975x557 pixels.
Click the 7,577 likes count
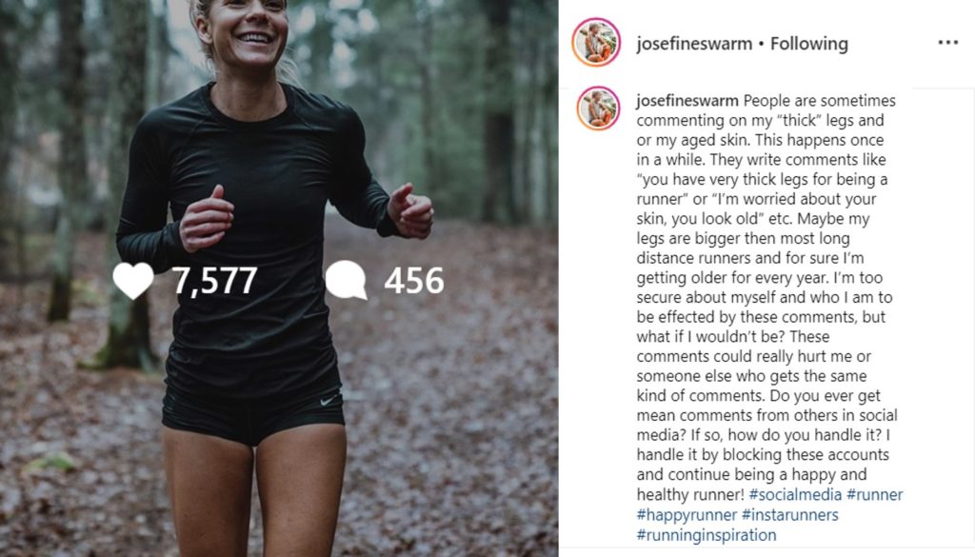tap(214, 281)
